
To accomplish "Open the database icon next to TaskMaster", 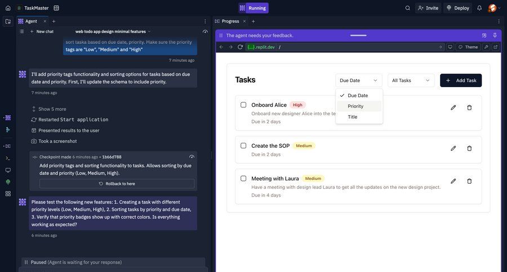I will coord(56,8).
